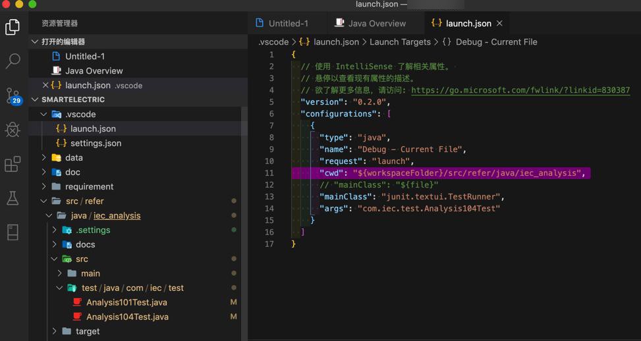Click the .vscode folder icon
641x341 pixels.
57,115
